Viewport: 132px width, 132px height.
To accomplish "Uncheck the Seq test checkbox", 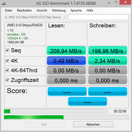I will (7, 50).
